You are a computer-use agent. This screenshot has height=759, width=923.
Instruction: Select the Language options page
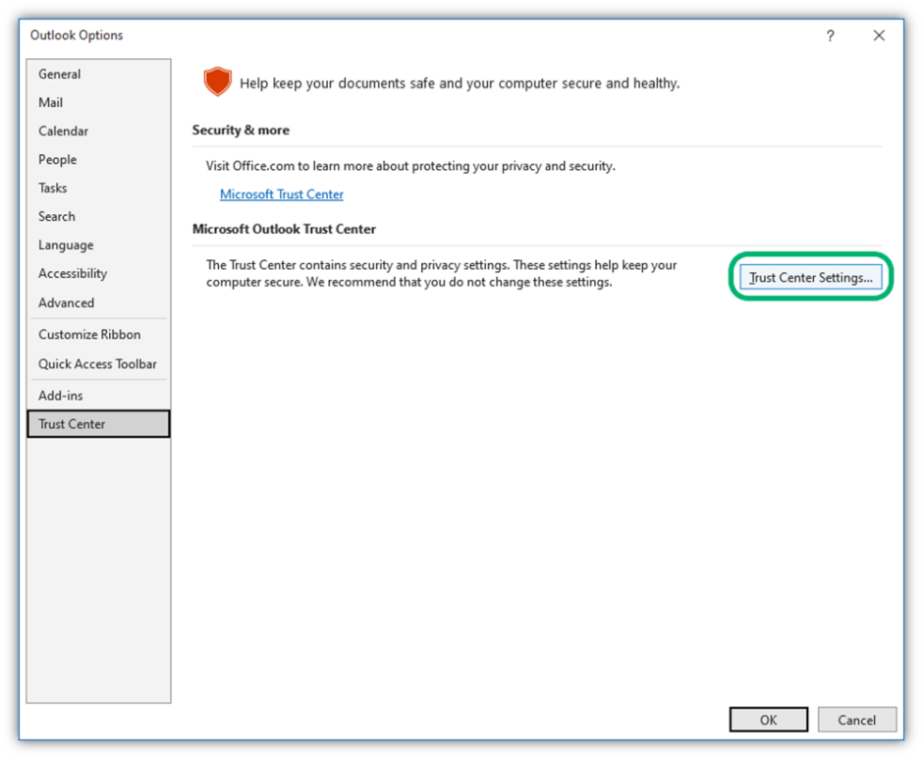[x=65, y=244]
